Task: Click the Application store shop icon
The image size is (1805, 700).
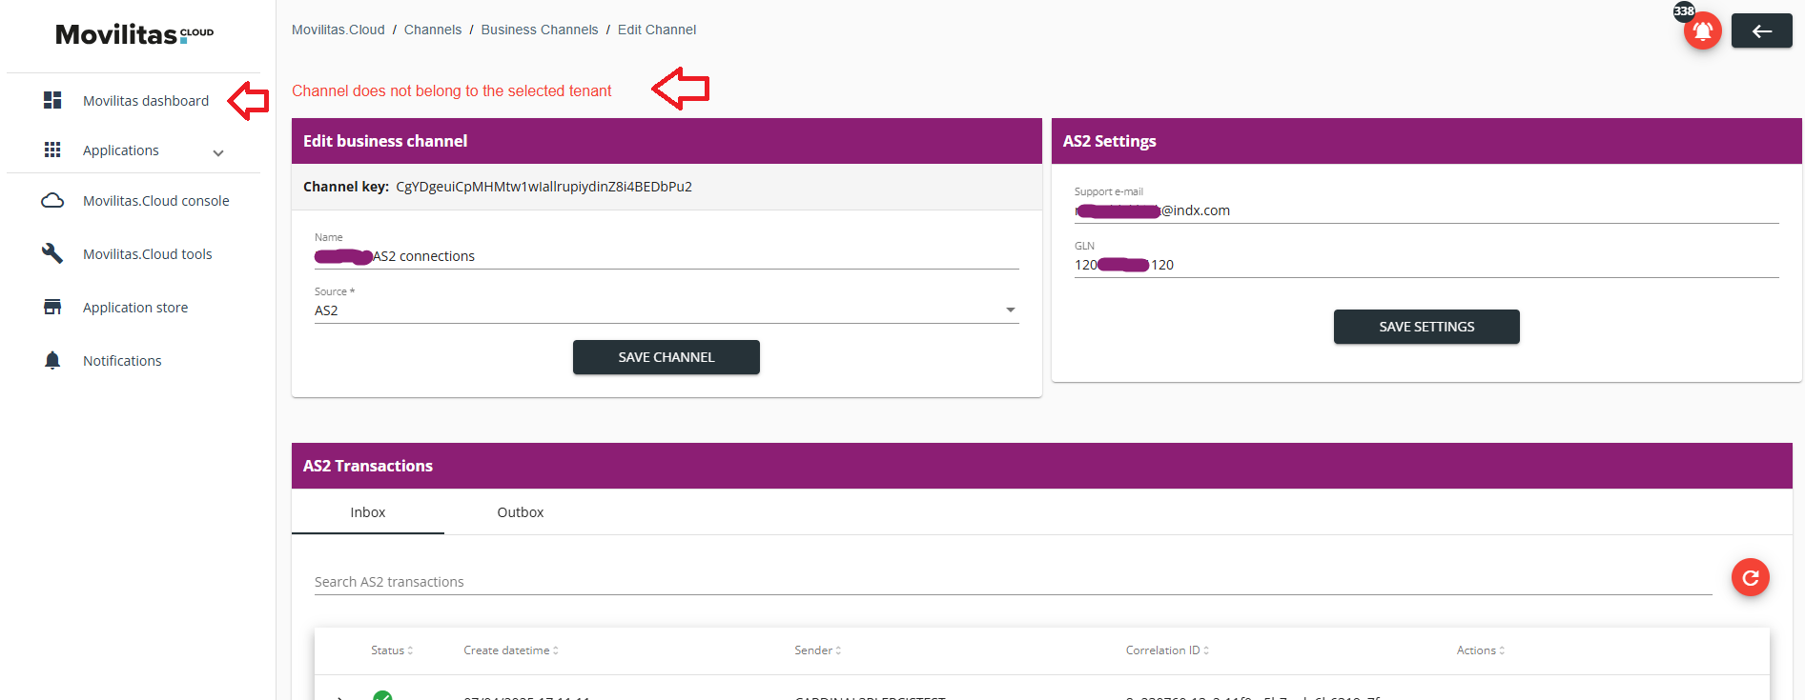Action: [52, 307]
